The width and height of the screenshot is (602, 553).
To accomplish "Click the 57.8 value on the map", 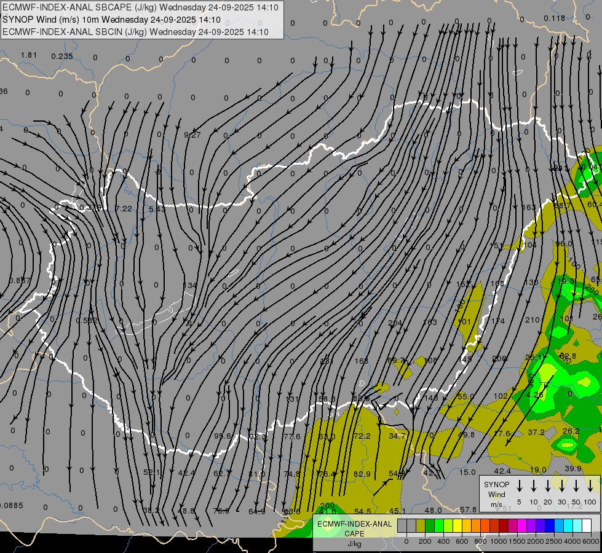I will point(468,509).
